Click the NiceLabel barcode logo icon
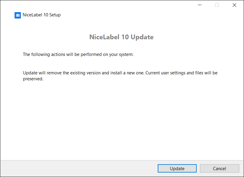 18,15
